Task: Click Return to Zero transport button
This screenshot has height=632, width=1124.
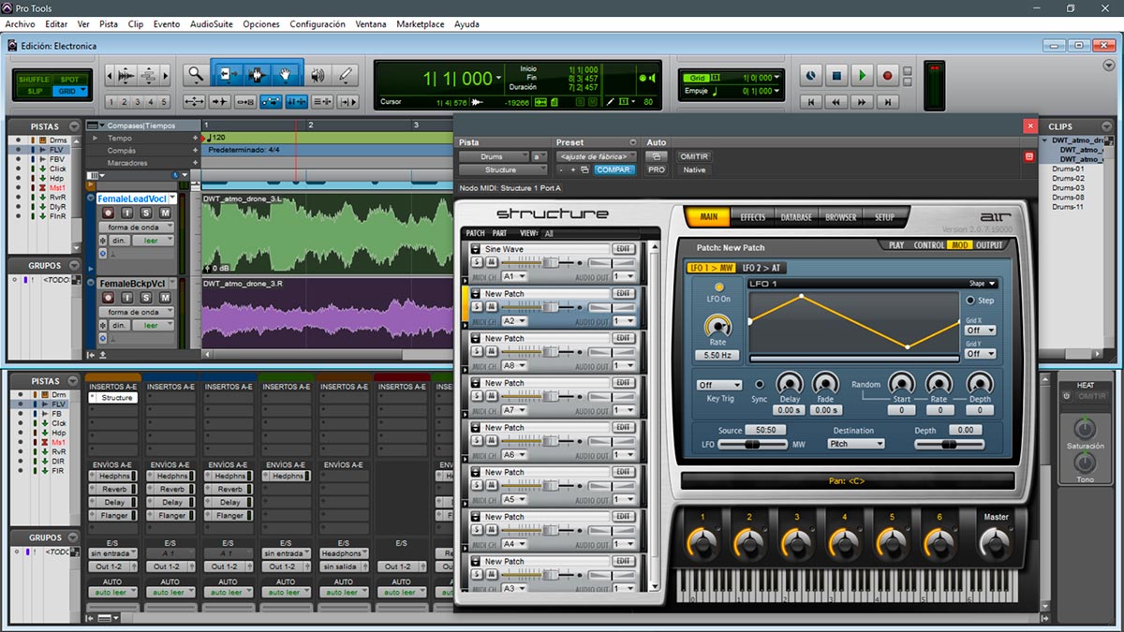Action: click(811, 101)
